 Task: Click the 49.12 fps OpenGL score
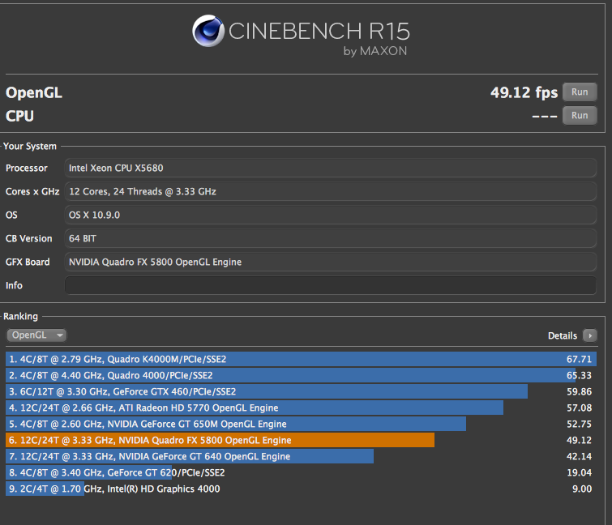click(x=524, y=93)
